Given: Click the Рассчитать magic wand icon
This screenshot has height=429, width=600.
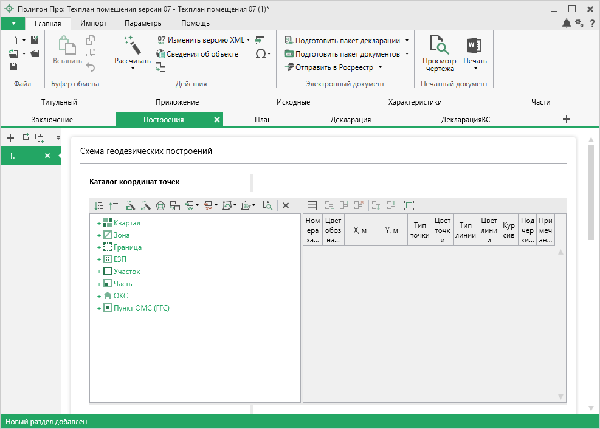Looking at the screenshot, I should tap(132, 45).
